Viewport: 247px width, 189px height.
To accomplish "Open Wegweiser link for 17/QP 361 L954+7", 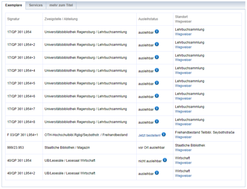I will 183,112.
